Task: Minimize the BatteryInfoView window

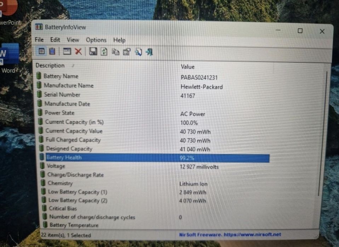Action: coord(278,30)
